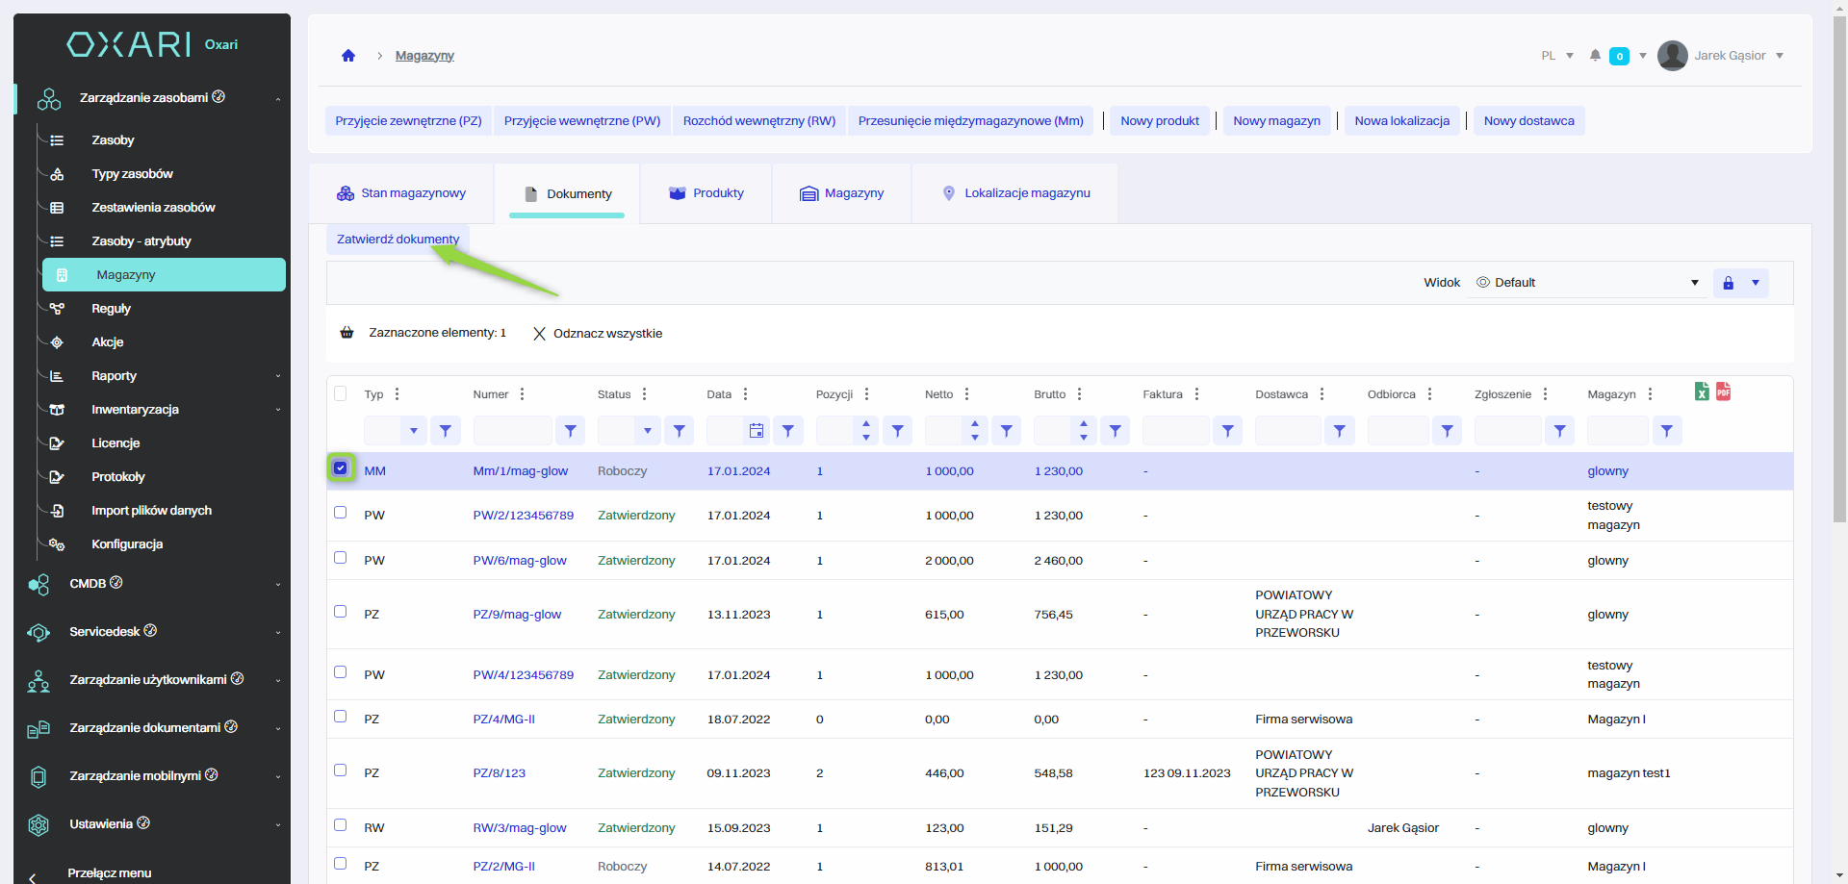Open the calendar picker in Data filter

click(757, 431)
